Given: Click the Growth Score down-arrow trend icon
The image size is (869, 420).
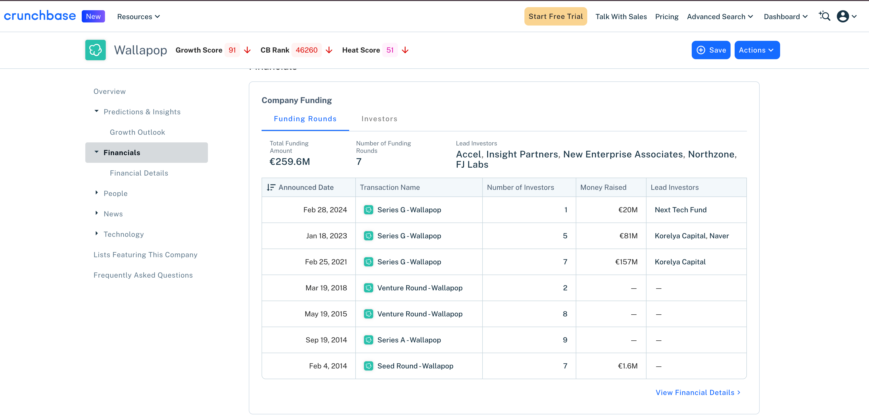Looking at the screenshot, I should [x=247, y=50].
